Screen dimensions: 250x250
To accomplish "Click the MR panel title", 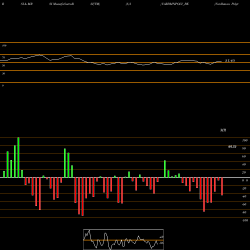I will (x=223, y=130).
